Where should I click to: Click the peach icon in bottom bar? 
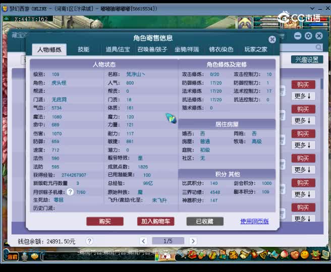click(x=284, y=254)
